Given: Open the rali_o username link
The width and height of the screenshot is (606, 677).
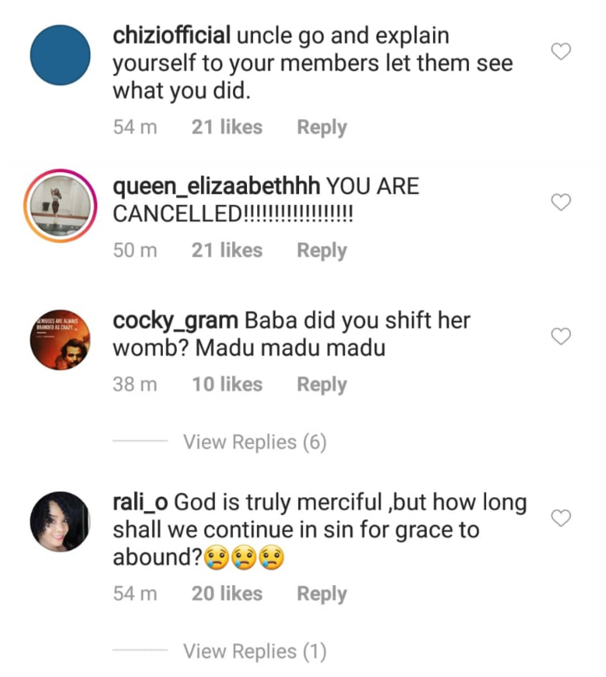Looking at the screenshot, I should coord(140,502).
